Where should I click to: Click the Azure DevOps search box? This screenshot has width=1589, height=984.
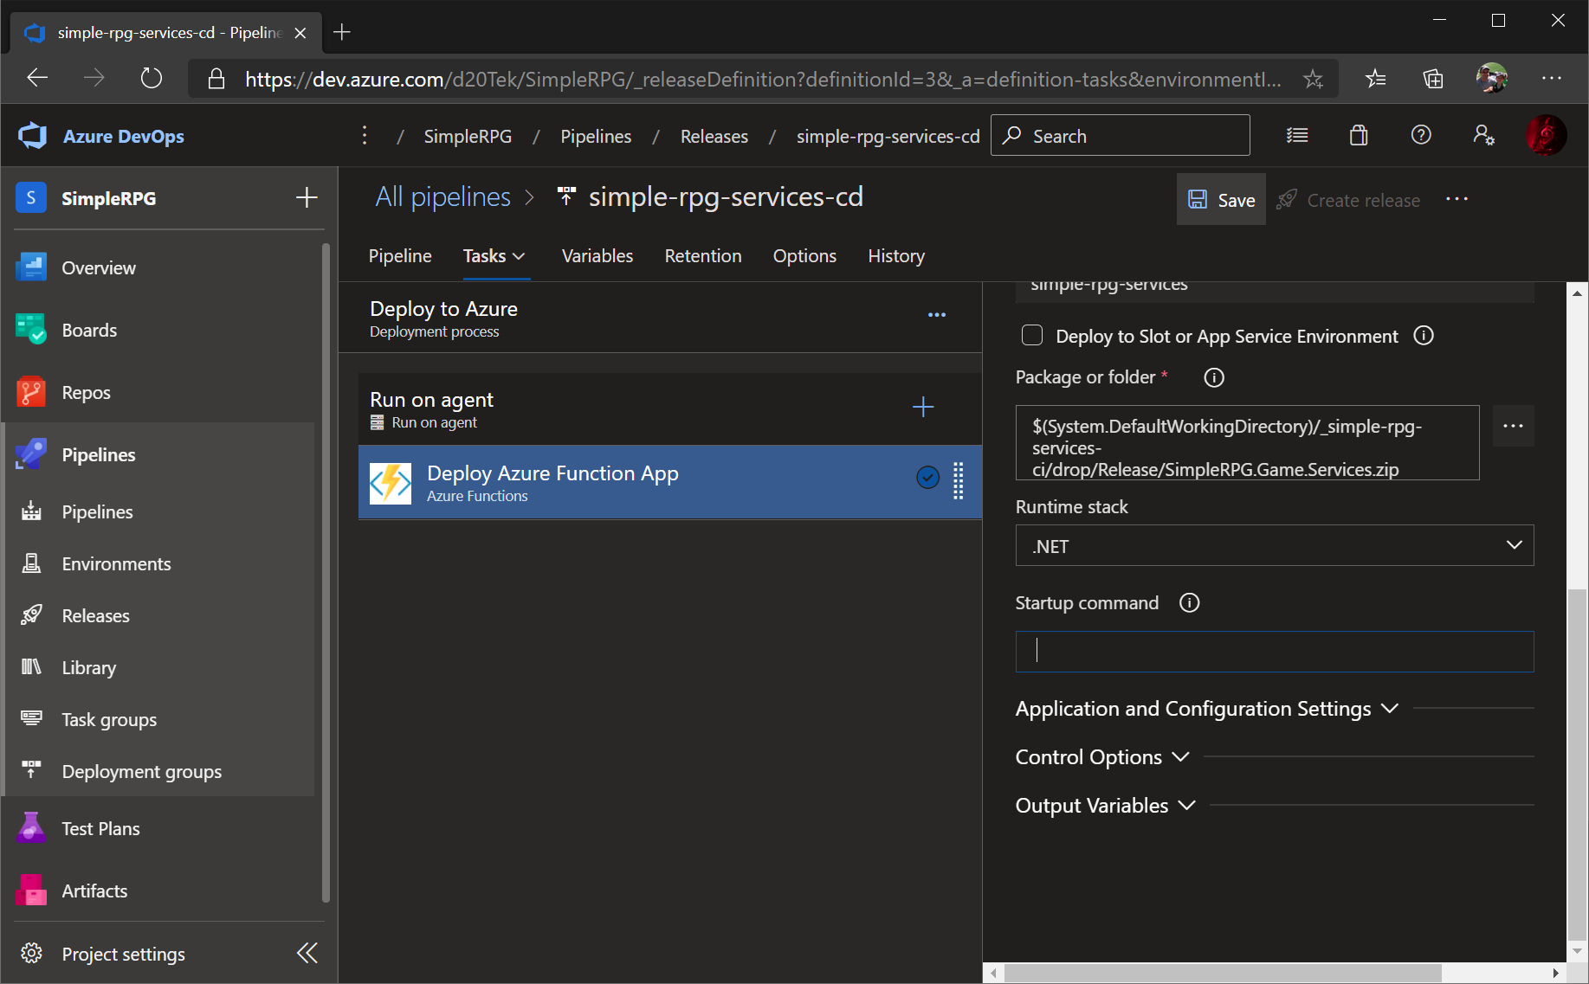tap(1120, 136)
